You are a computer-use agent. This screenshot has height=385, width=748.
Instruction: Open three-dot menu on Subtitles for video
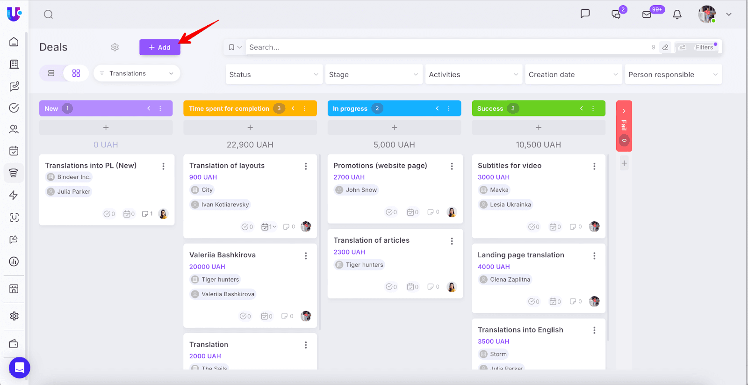tap(594, 166)
